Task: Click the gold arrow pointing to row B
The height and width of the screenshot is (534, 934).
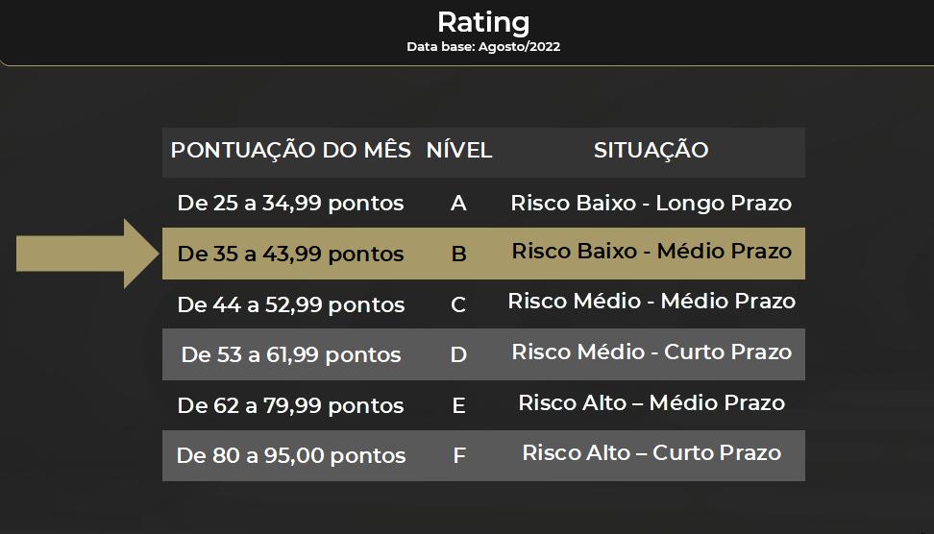Action: coord(87,254)
